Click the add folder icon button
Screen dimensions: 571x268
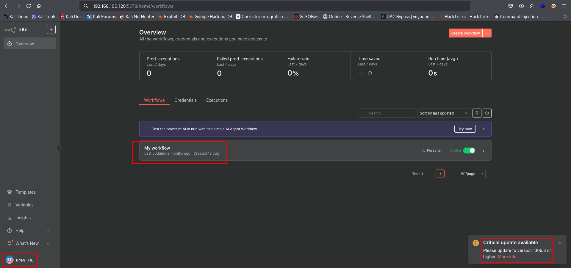point(487,113)
